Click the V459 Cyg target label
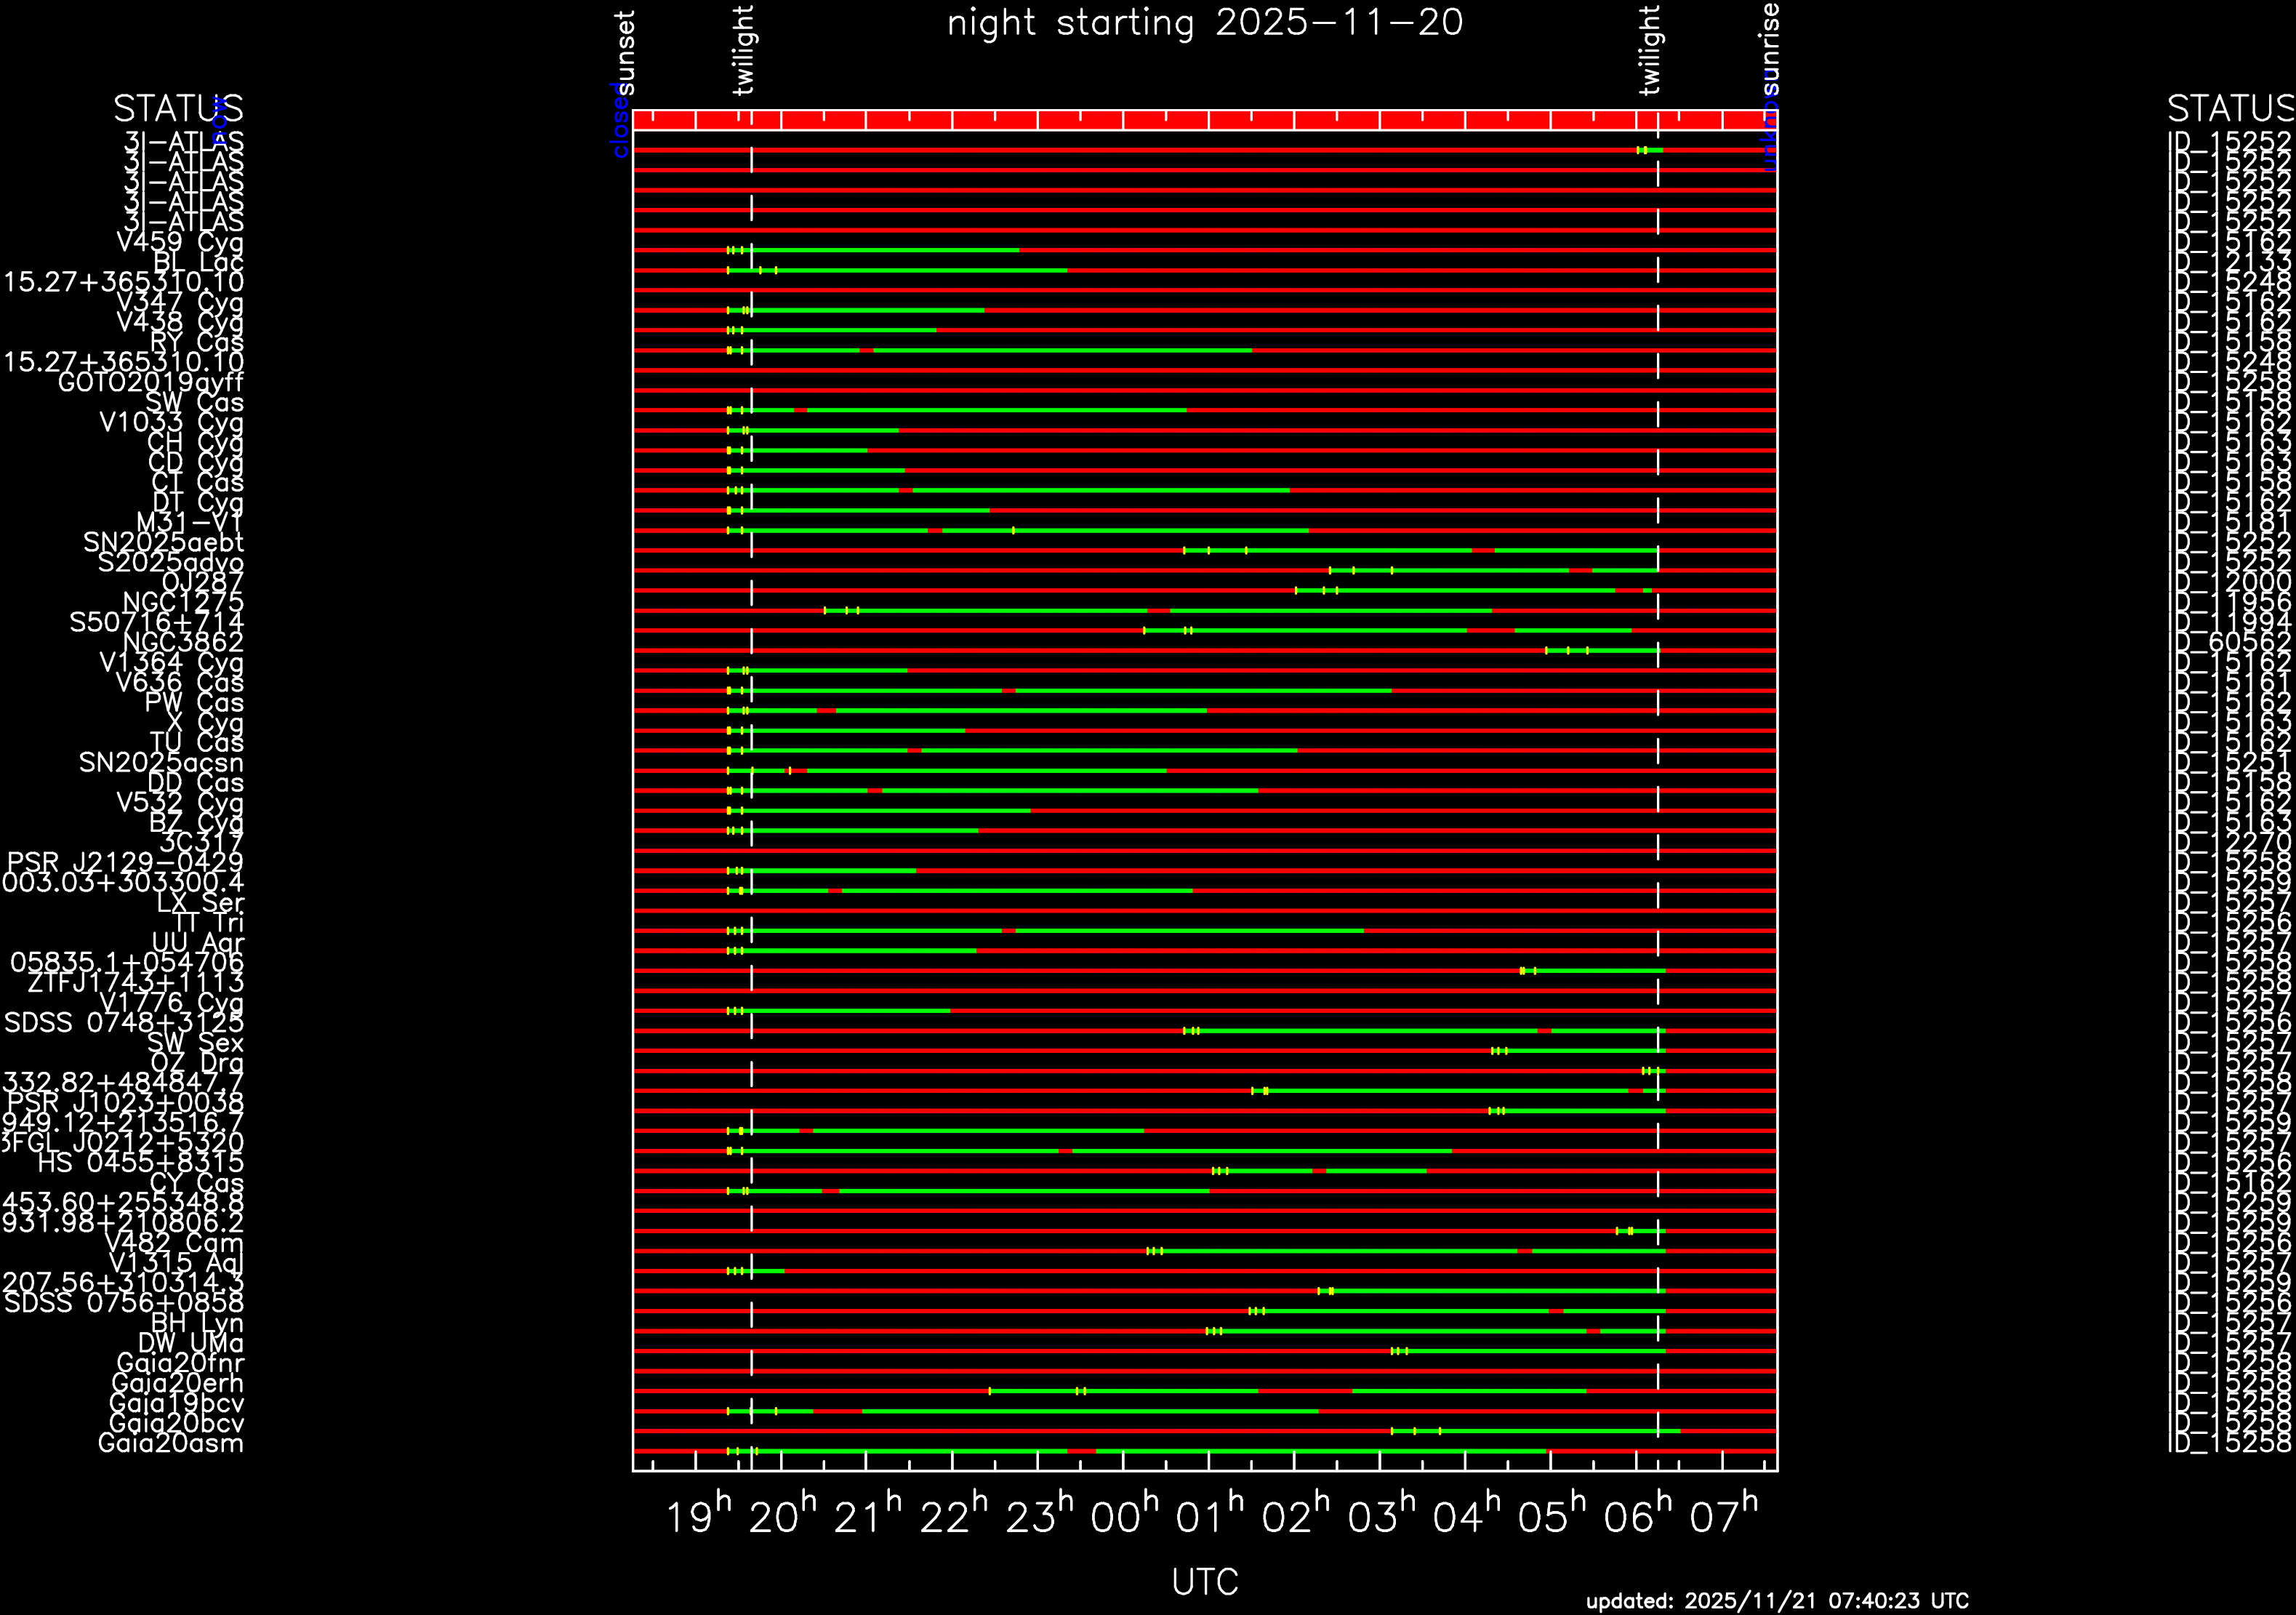The height and width of the screenshot is (1615, 2296). point(180,242)
